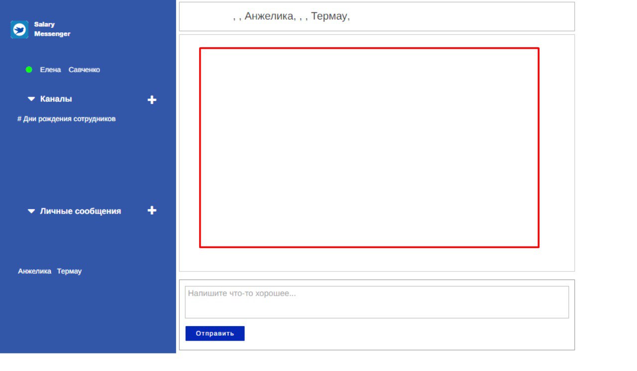This screenshot has height=371, width=637.
Task: Click first name Елена in sidebar
Action: (x=50, y=70)
